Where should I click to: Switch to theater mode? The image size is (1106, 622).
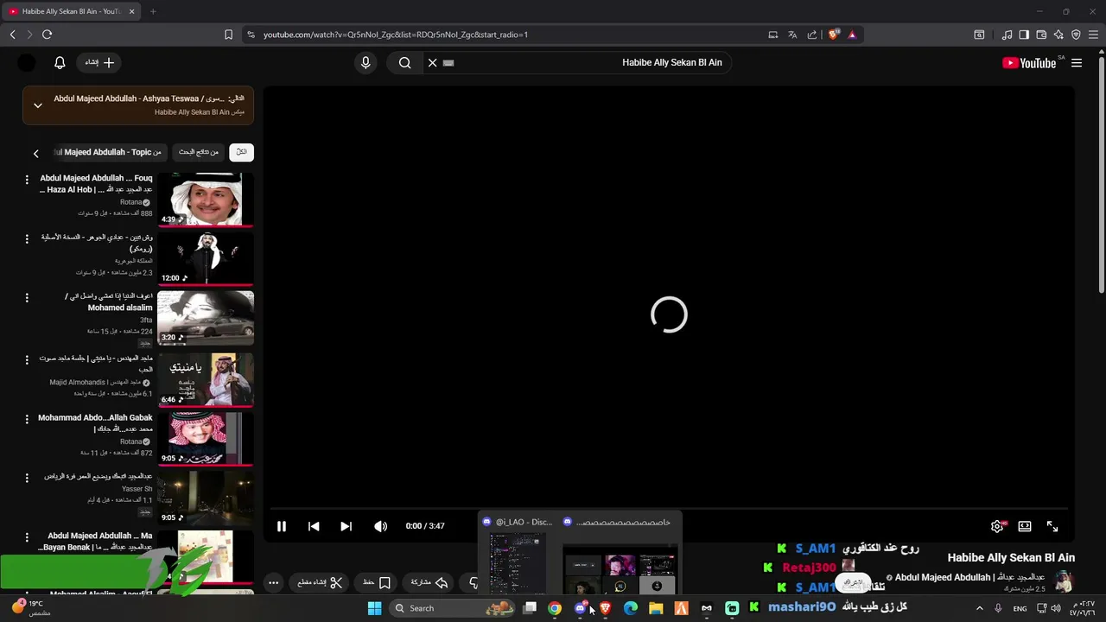click(x=1025, y=526)
